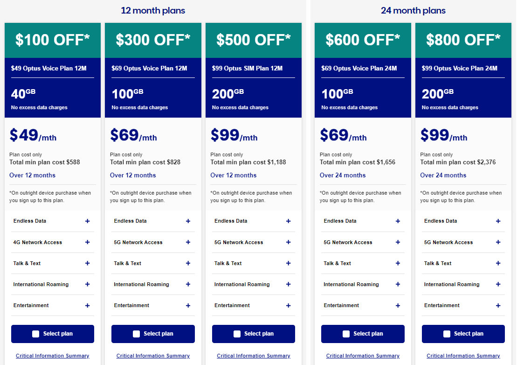This screenshot has height=365, width=517.
Task: Expand Entertainment plus on $49 Voice Plan
Action: tap(87, 306)
